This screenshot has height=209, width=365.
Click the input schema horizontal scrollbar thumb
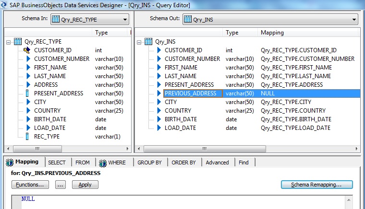tap(37, 149)
